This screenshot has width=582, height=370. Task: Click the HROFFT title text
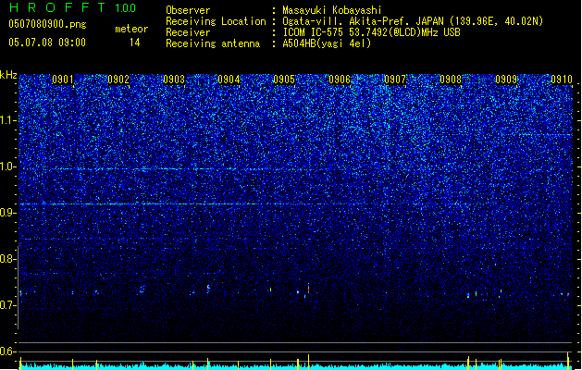[x=57, y=7]
